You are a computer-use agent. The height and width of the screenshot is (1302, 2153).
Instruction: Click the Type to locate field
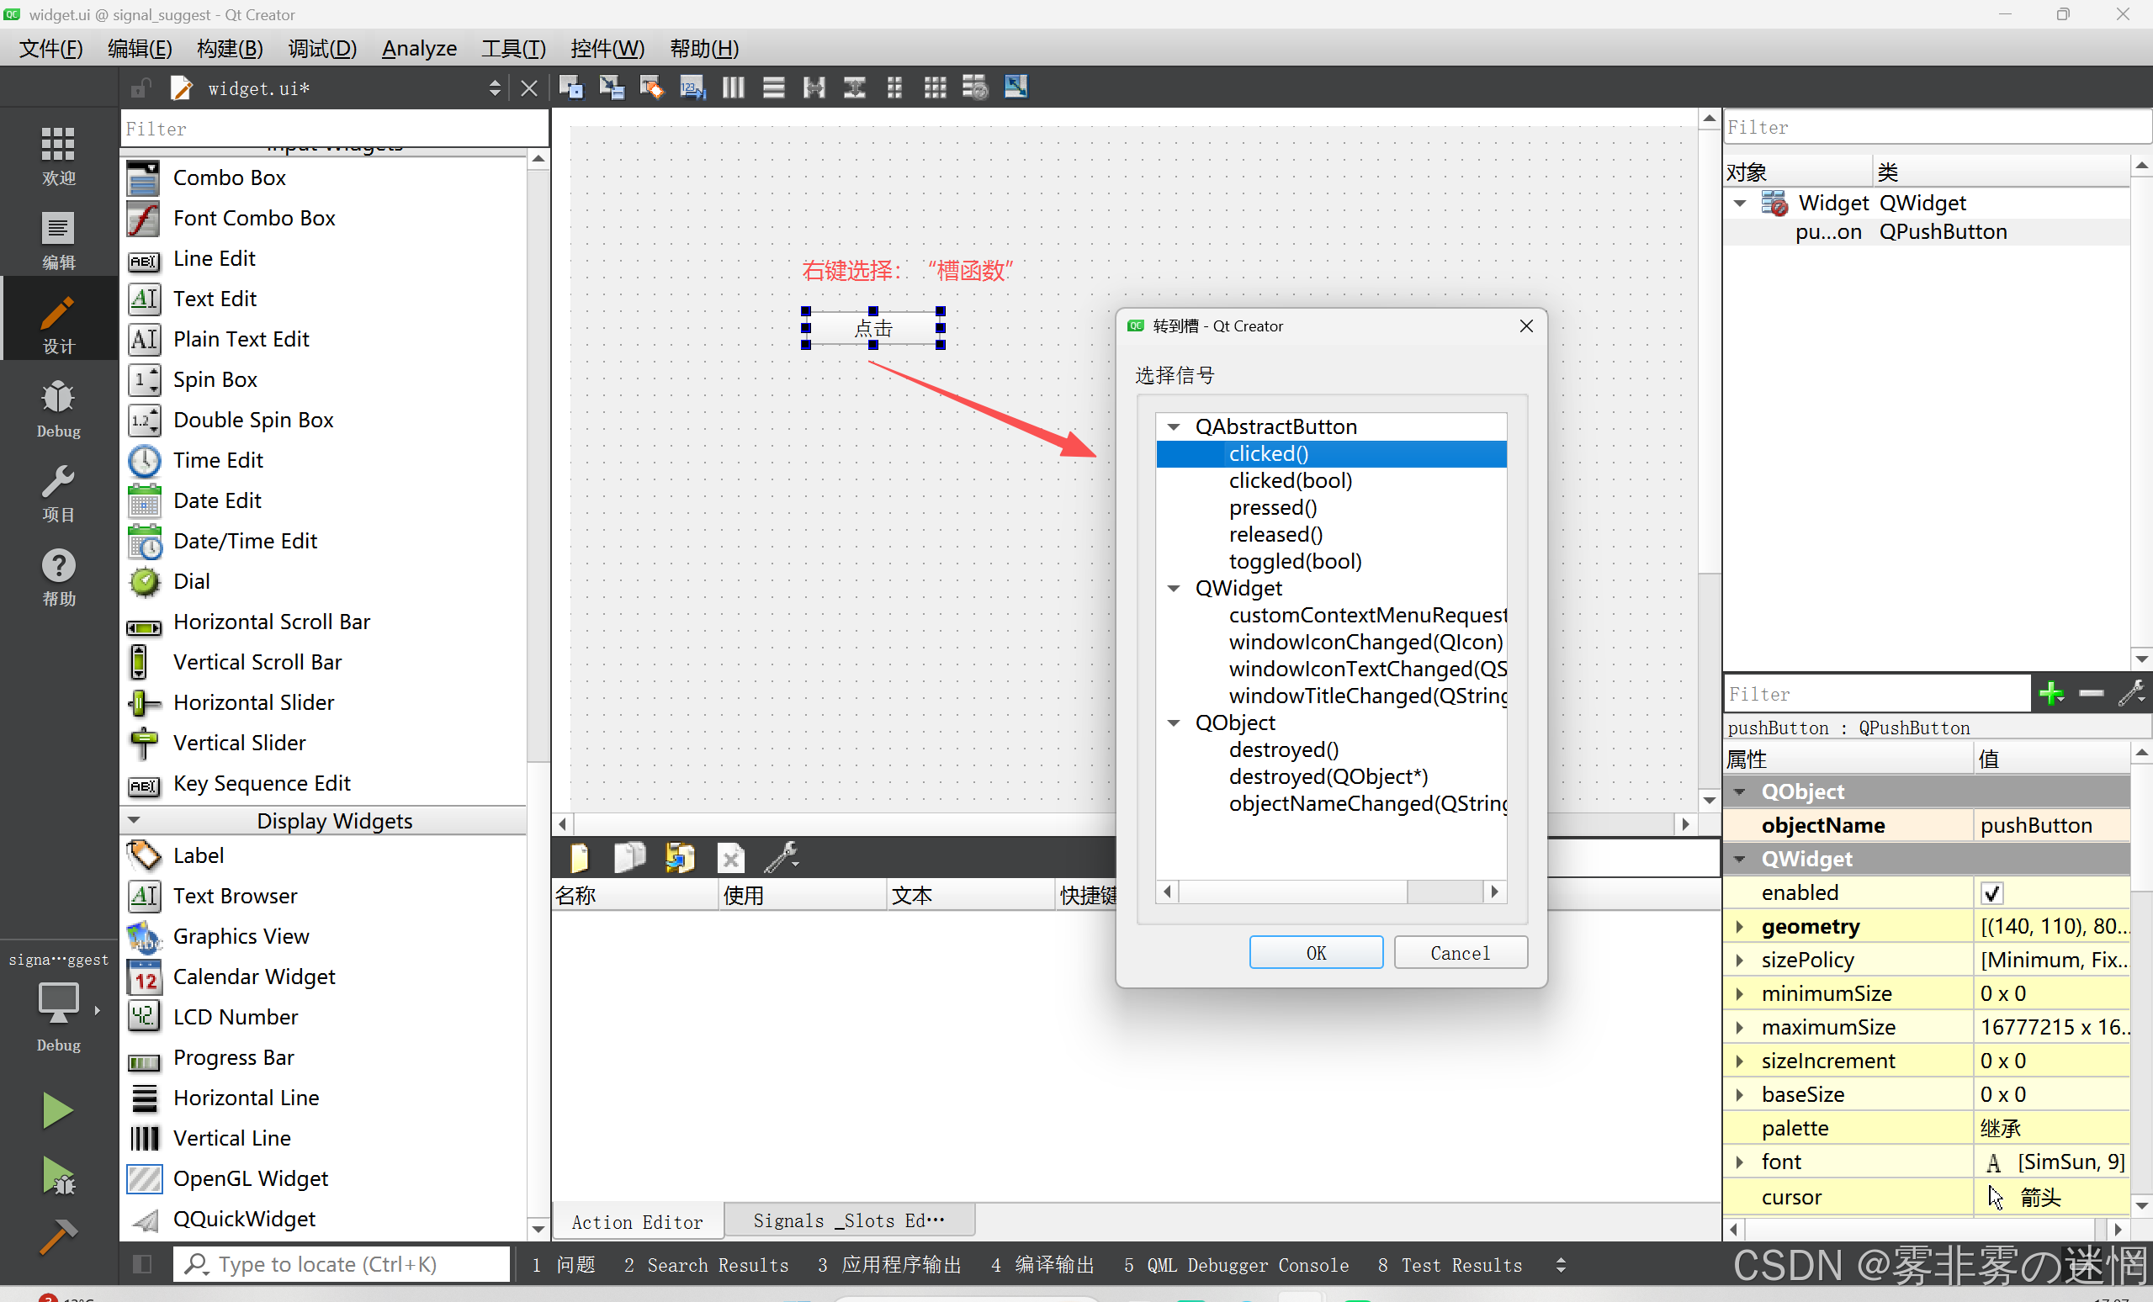click(341, 1264)
